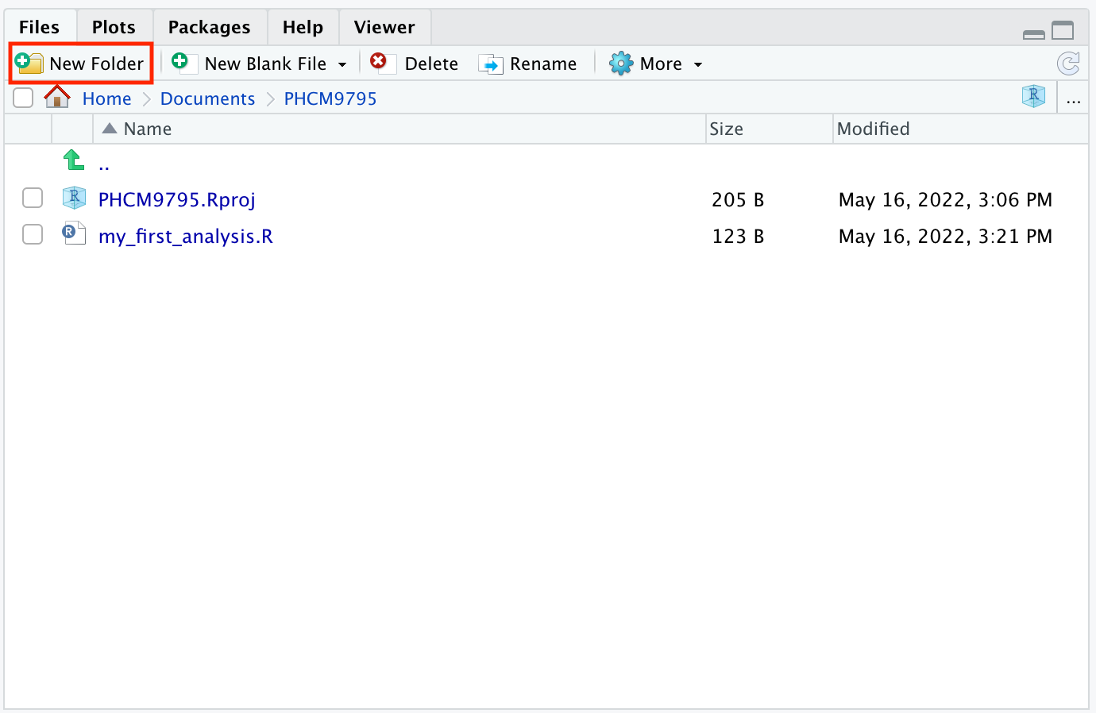
Task: Go up with the green arrow icon
Action: (x=74, y=161)
